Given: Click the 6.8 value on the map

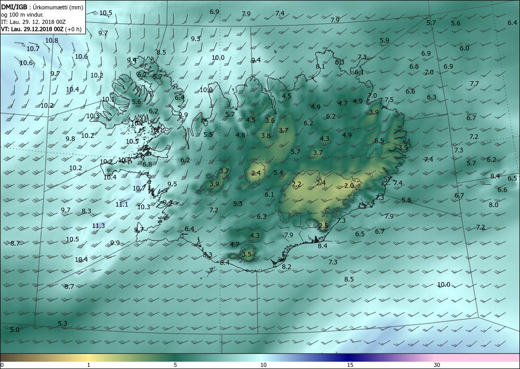Looking at the screenshot, I should (x=147, y=164).
